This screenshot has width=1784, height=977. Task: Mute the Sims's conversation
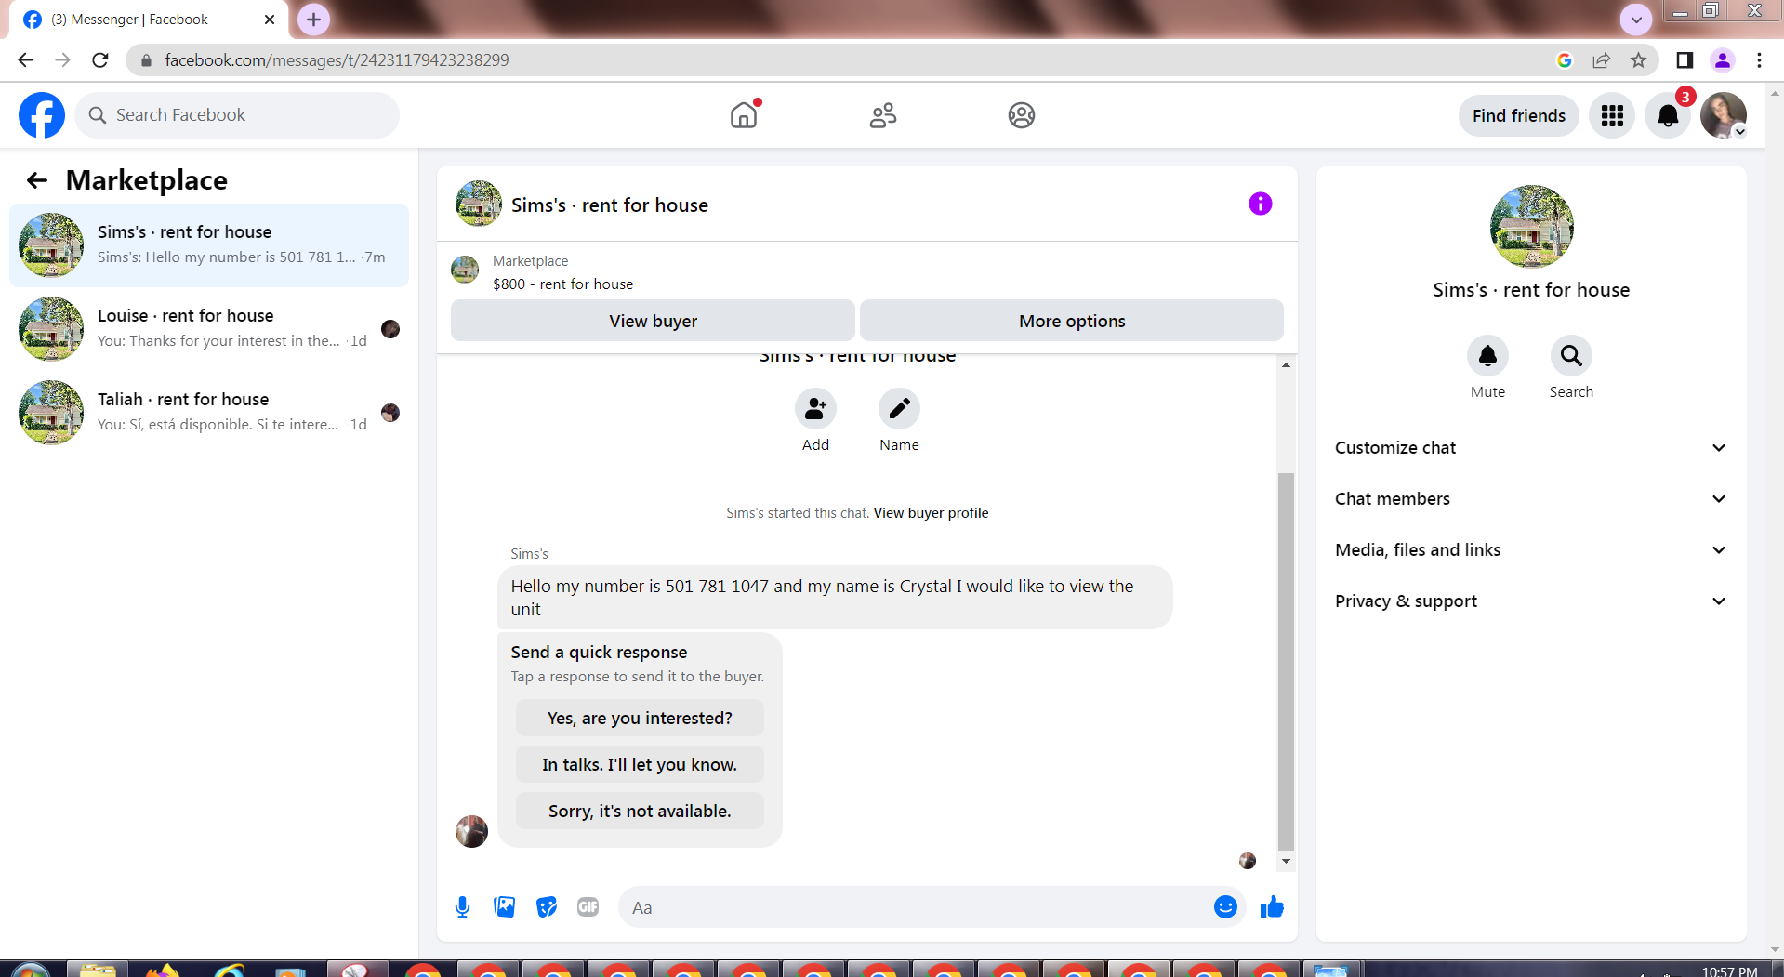point(1487,356)
